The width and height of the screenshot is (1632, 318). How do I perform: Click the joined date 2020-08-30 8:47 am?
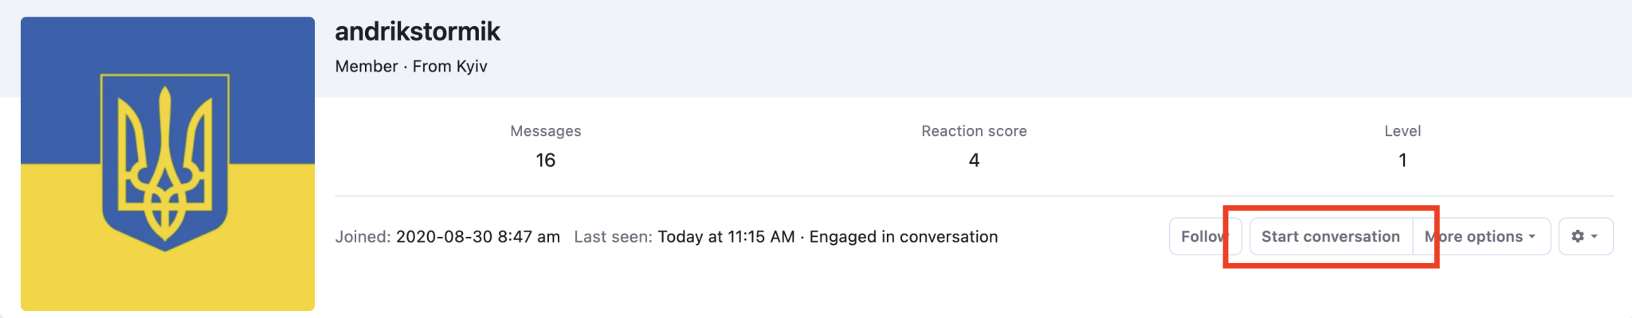point(478,237)
